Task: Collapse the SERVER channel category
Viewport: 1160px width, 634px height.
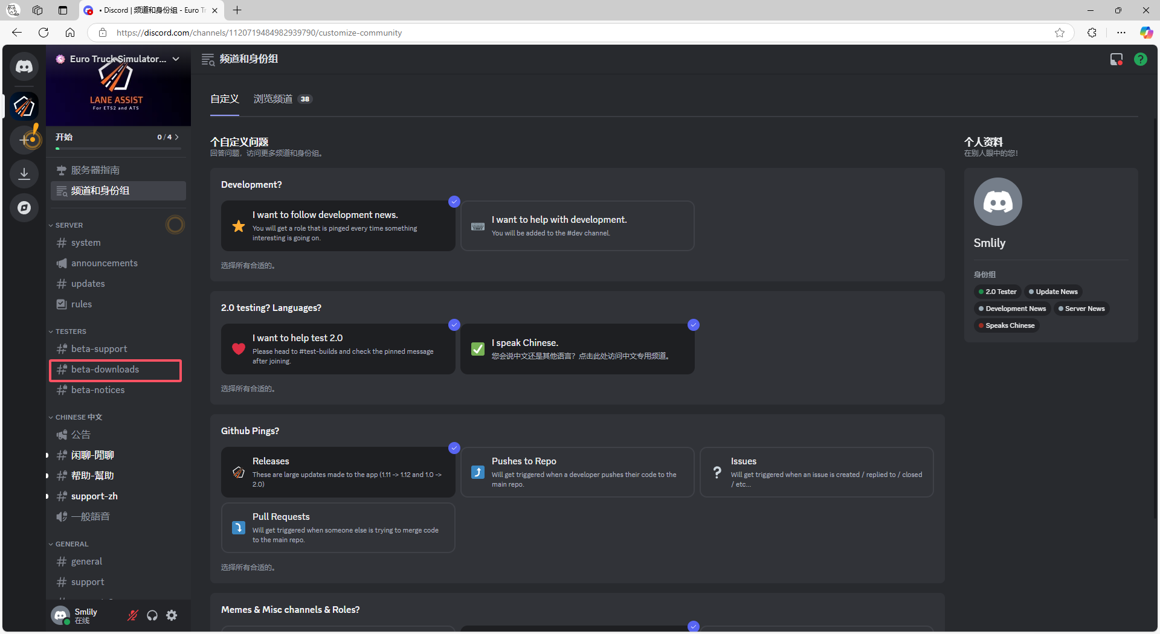Action: [69, 225]
